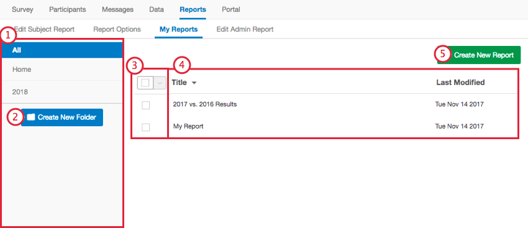Image resolution: width=528 pixels, height=228 pixels.
Task: Go to the Portal tab
Action: [x=231, y=9]
